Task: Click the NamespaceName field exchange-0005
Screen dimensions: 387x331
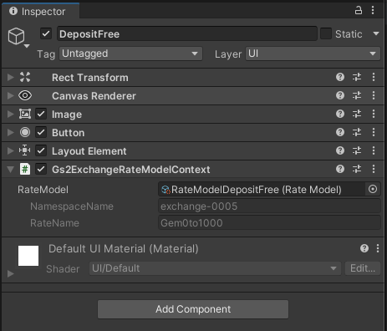Action: [x=269, y=206]
